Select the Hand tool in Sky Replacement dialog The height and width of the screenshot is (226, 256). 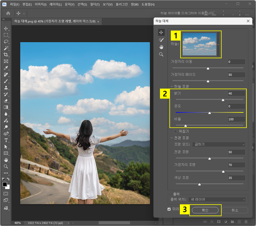click(161, 47)
